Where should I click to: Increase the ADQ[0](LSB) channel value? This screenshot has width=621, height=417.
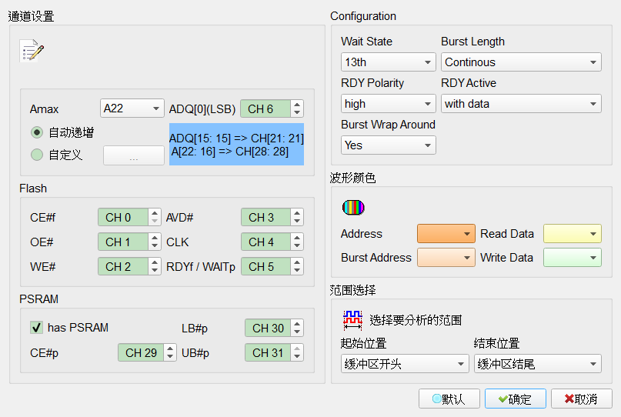(297, 104)
